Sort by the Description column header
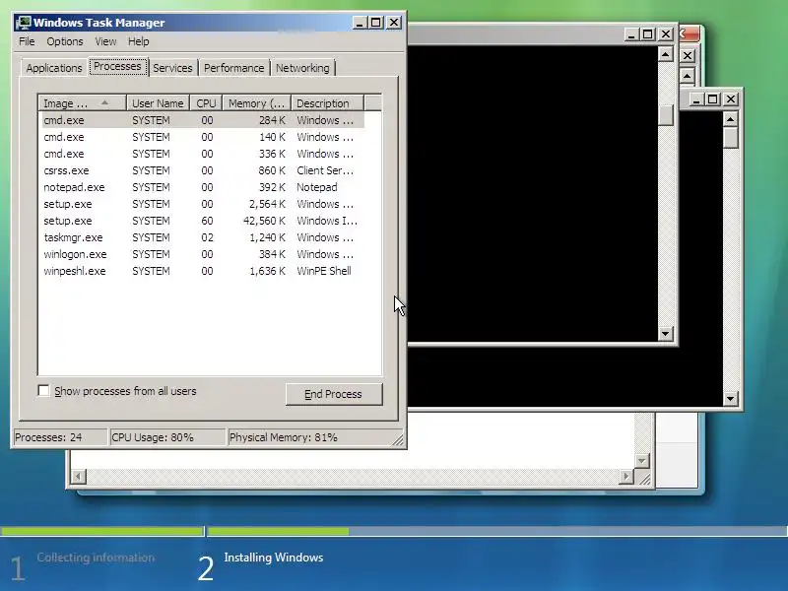Screen dimensions: 788x591 327,103
